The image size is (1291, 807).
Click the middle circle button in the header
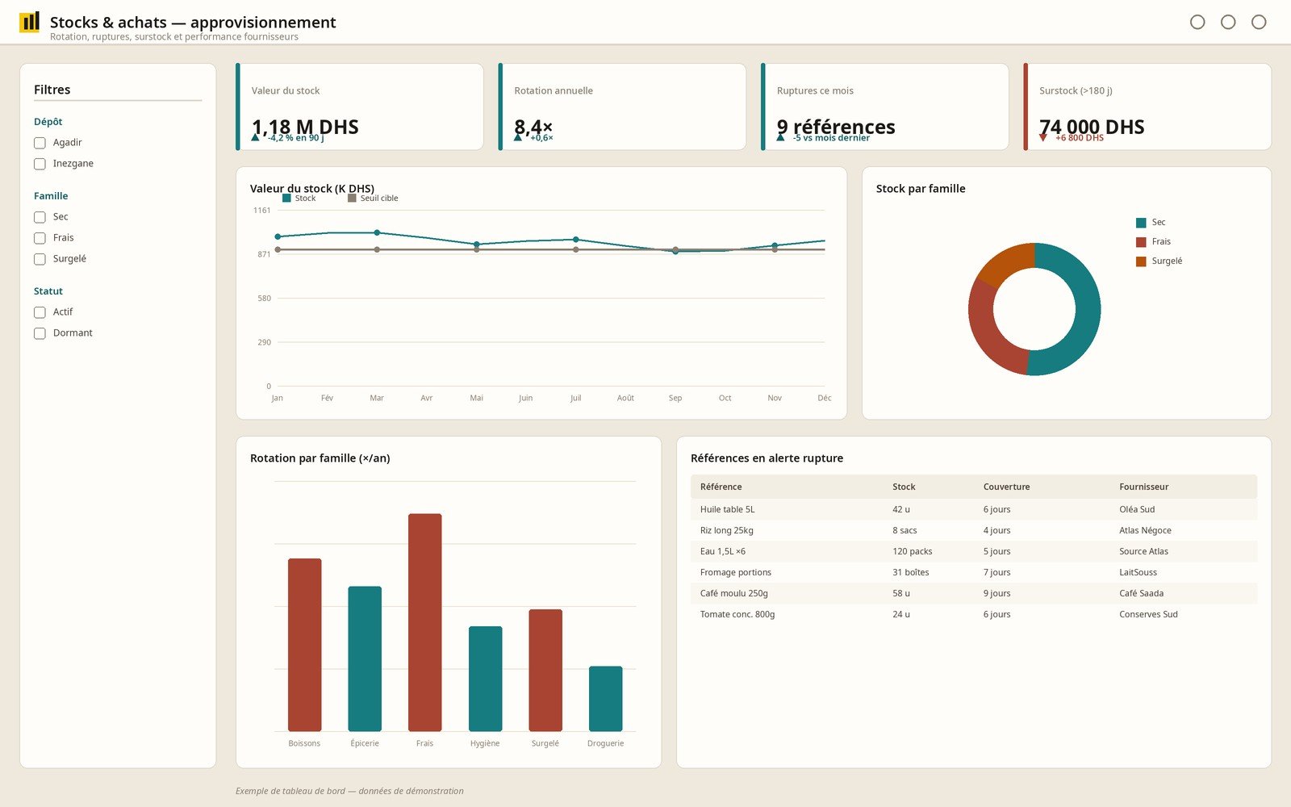click(1228, 22)
